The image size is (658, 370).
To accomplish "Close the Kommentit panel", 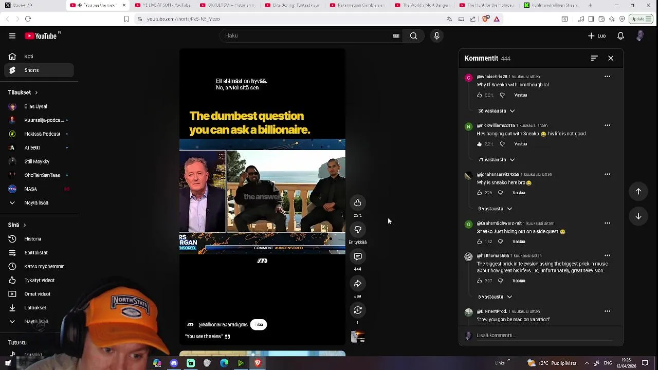I will coord(611,58).
